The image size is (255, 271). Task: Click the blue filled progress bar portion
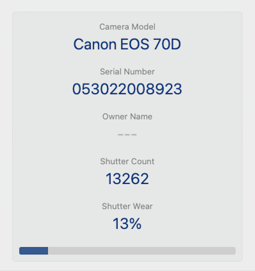point(33,250)
